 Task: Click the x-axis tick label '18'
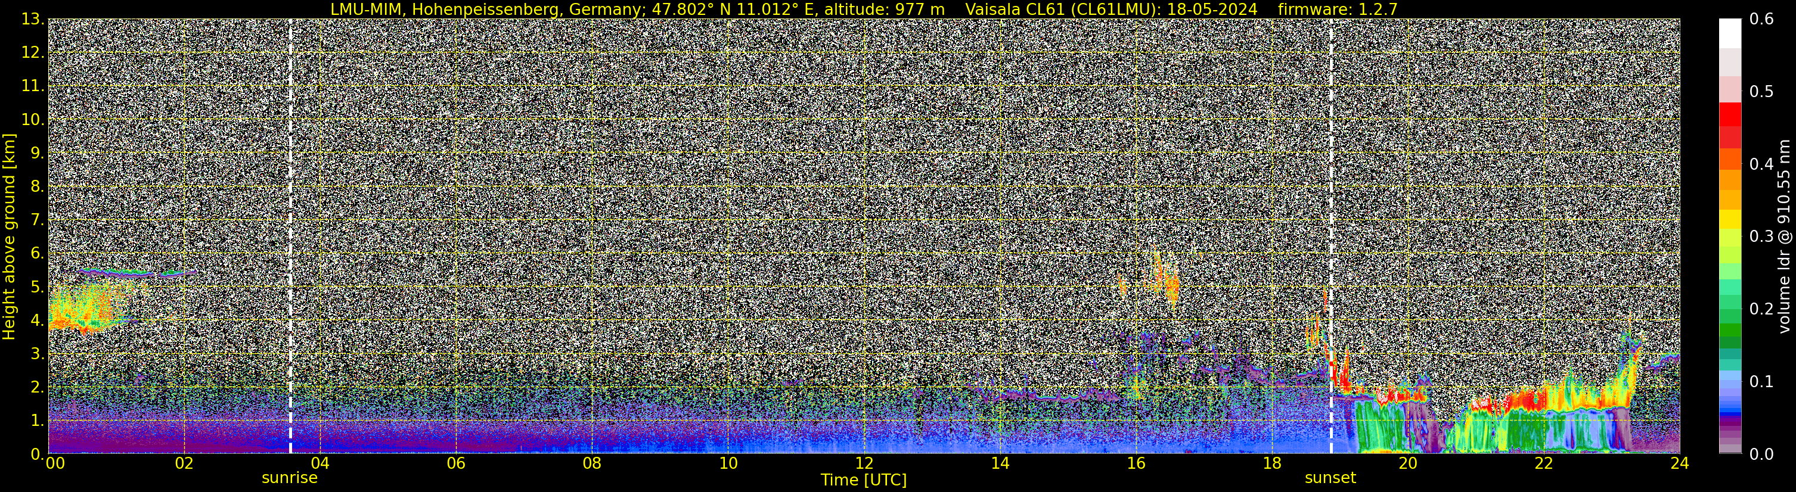click(1271, 463)
